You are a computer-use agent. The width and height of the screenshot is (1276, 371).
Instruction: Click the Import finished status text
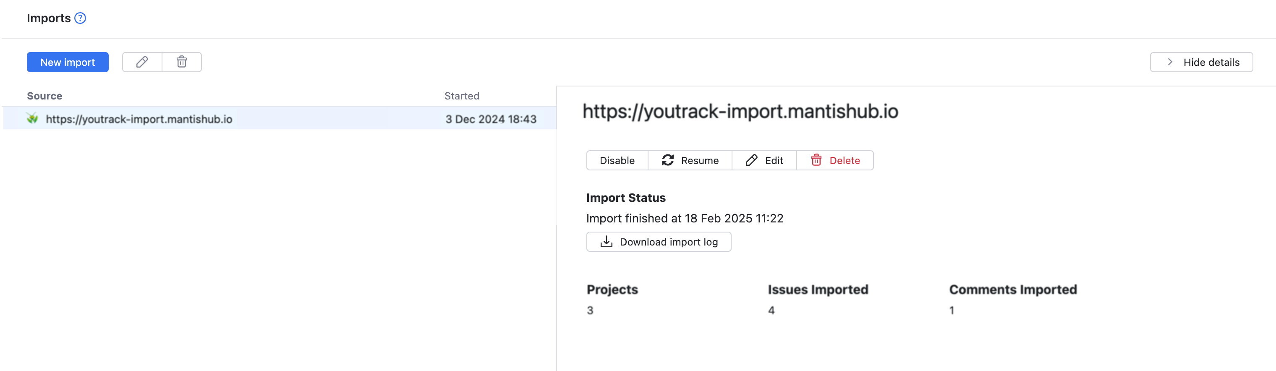pos(685,218)
